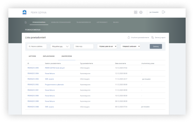Open 'Nowa faktura' template in PEWIK2012-991 row
The image size is (194, 123).
coord(50,90)
